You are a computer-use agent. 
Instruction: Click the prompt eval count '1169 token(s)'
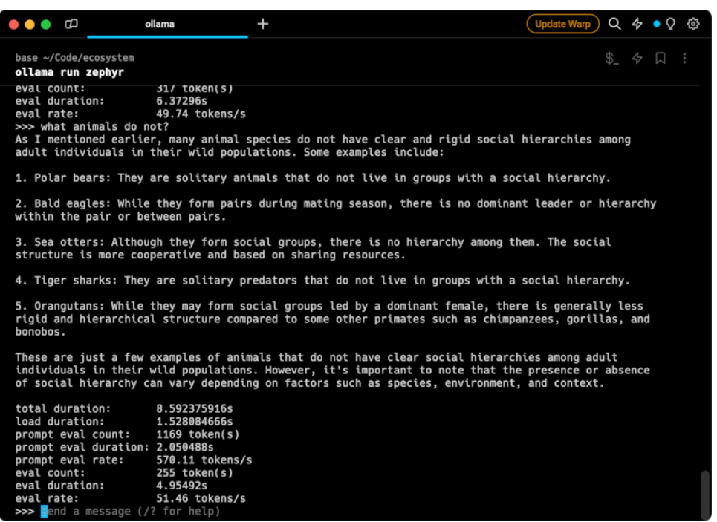(198, 434)
